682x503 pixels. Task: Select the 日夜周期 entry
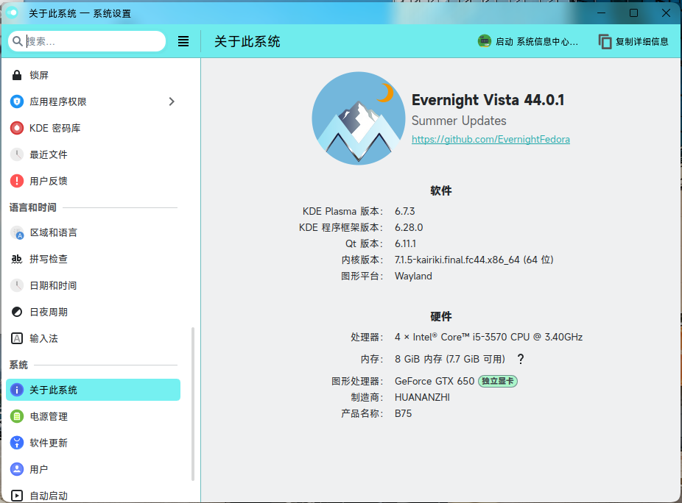[x=93, y=312]
